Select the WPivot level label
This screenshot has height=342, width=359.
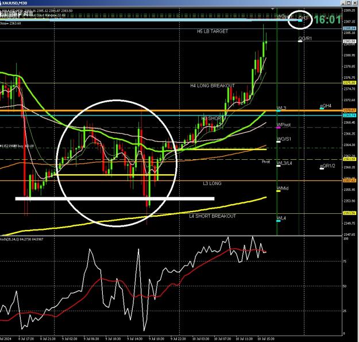284,125
